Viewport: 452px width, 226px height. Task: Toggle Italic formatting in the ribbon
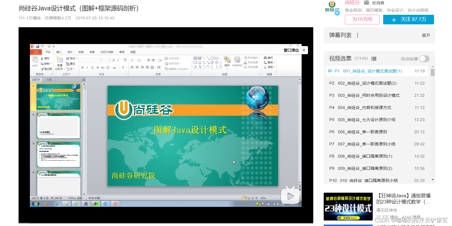[87, 68]
